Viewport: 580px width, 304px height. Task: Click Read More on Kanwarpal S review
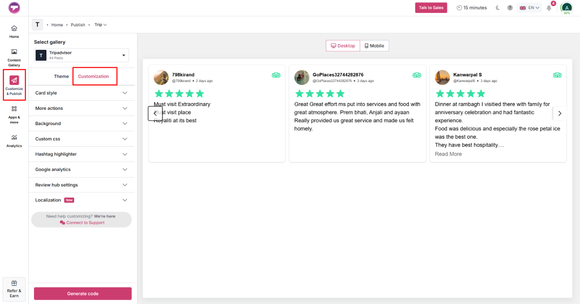point(449,154)
